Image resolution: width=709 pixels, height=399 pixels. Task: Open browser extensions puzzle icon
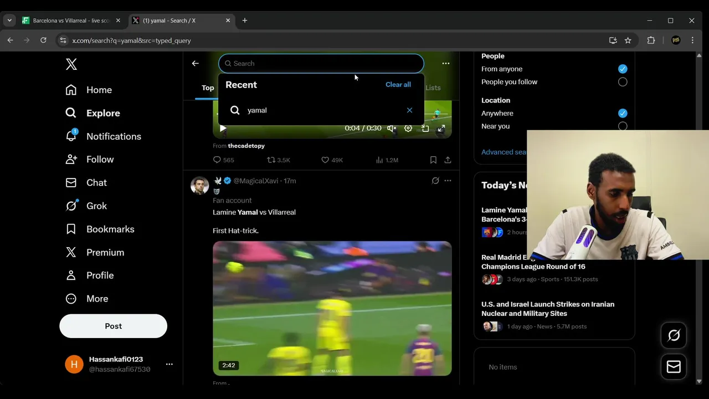pos(651,40)
